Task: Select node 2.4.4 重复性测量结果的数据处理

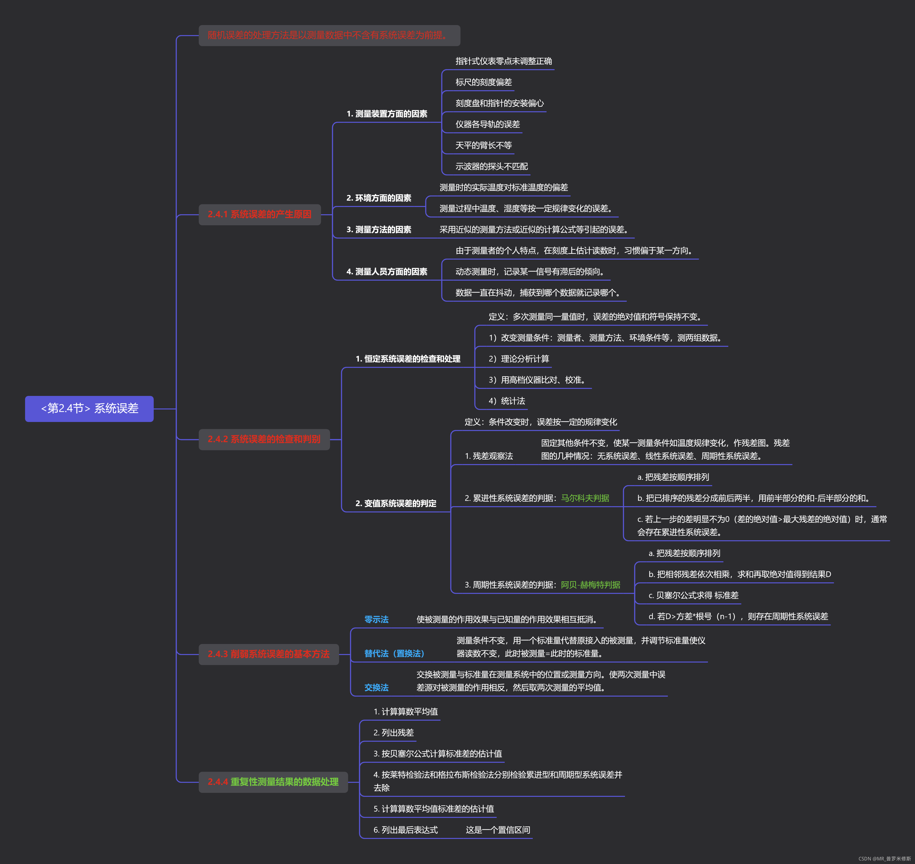Action: click(273, 782)
